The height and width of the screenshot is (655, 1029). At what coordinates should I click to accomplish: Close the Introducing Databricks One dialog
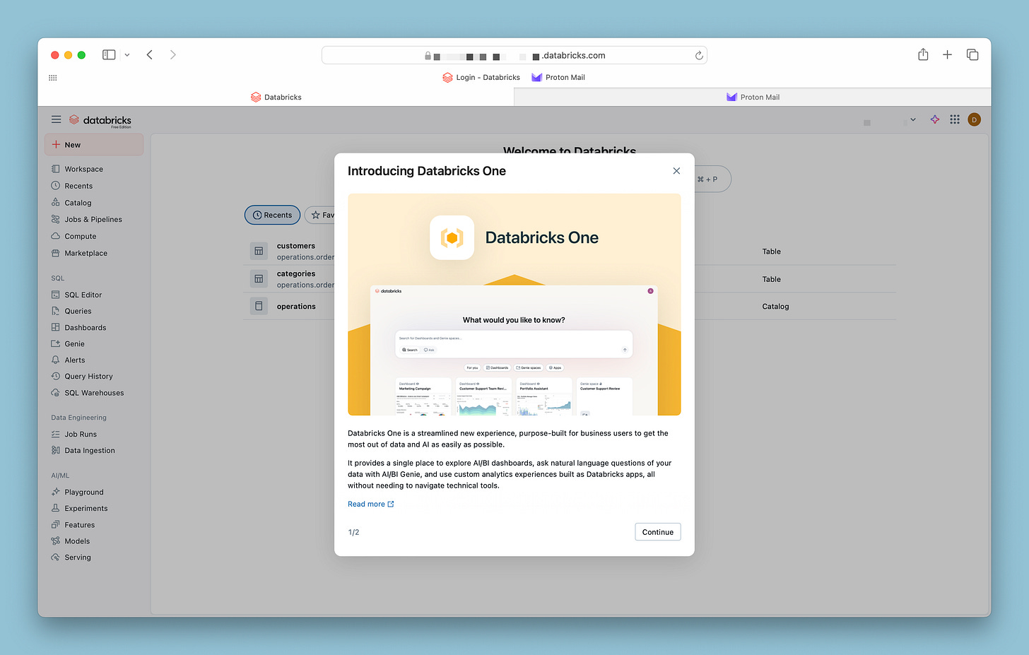pos(676,171)
